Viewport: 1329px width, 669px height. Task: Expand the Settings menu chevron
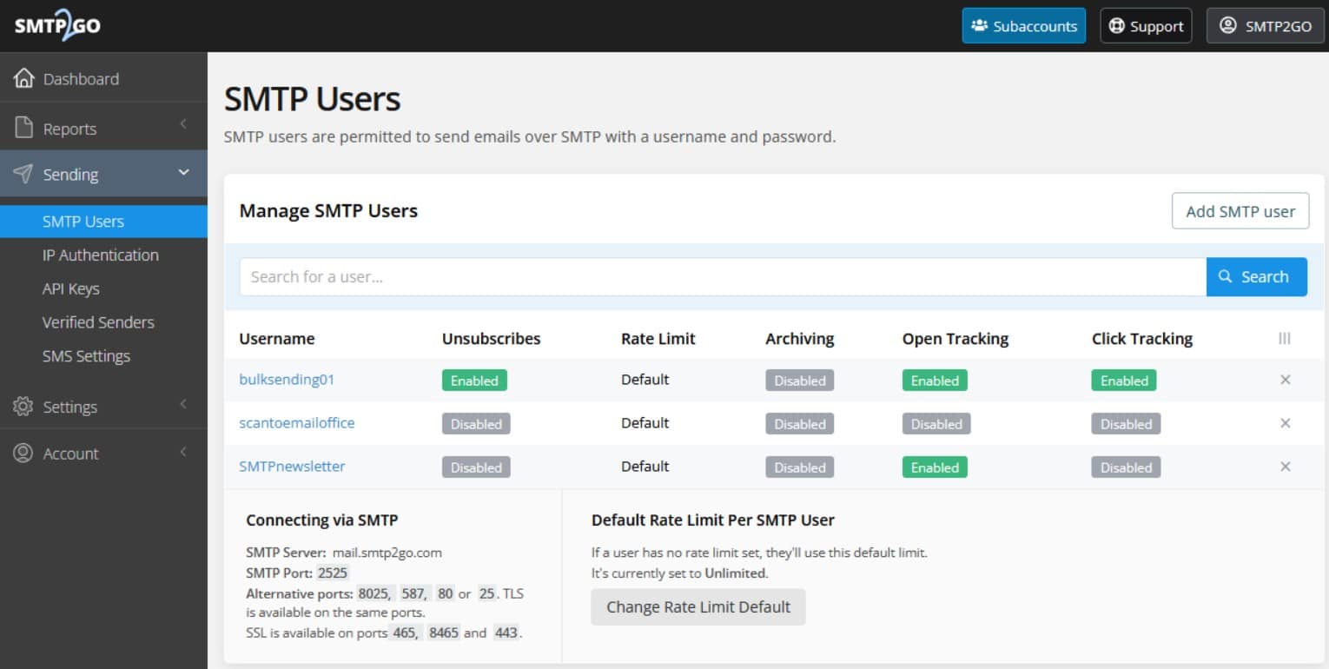183,404
